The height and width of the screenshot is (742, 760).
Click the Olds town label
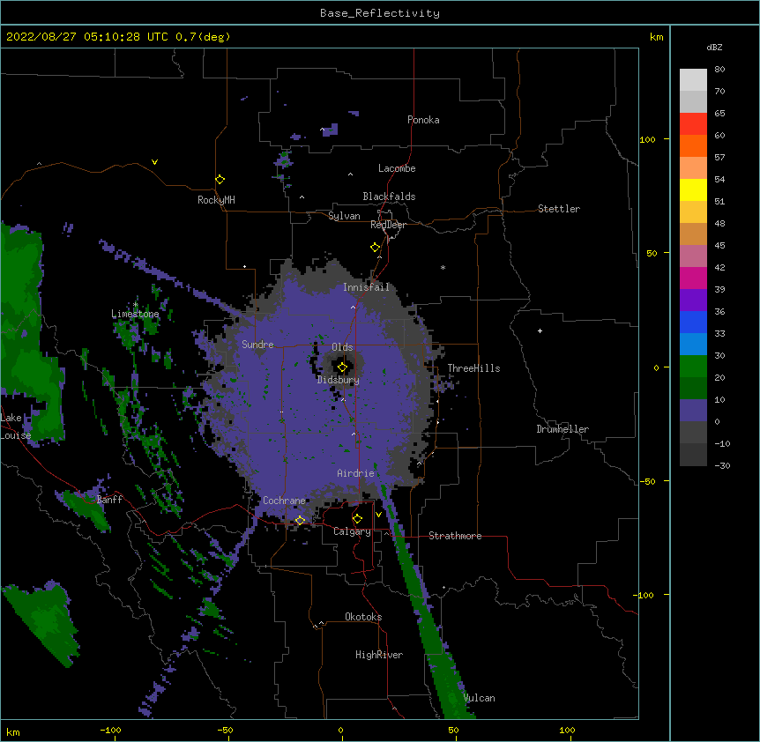click(x=342, y=347)
